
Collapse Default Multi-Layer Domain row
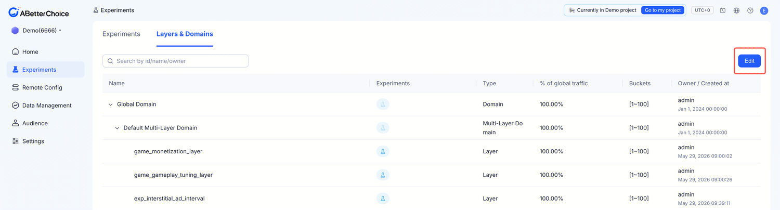[x=117, y=128]
